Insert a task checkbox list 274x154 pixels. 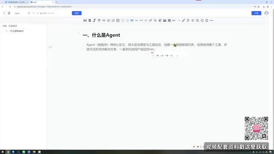click(x=118, y=21)
